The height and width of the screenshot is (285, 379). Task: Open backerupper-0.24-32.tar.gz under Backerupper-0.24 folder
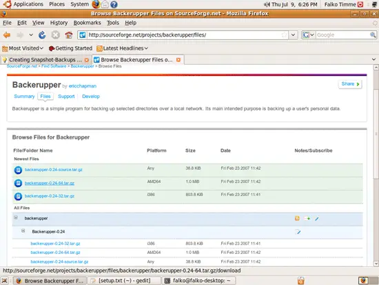click(x=55, y=244)
